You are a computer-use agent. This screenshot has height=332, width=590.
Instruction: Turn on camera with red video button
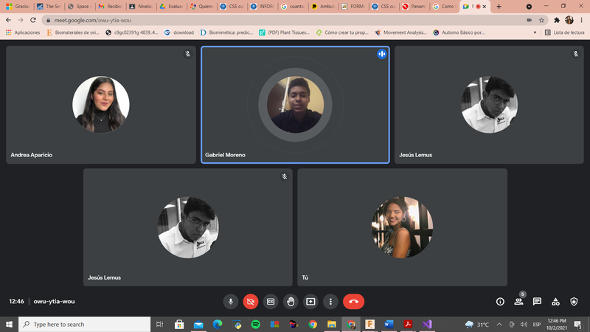click(x=251, y=302)
